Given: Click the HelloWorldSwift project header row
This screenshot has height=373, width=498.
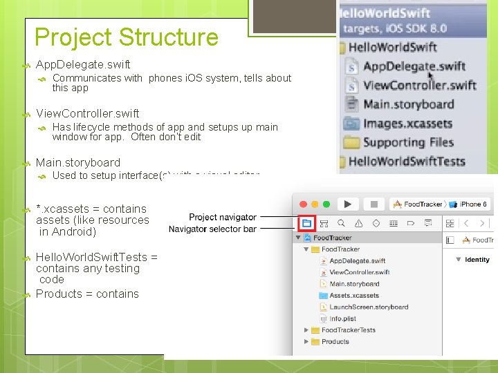Looking at the screenshot, I should pos(413,21).
